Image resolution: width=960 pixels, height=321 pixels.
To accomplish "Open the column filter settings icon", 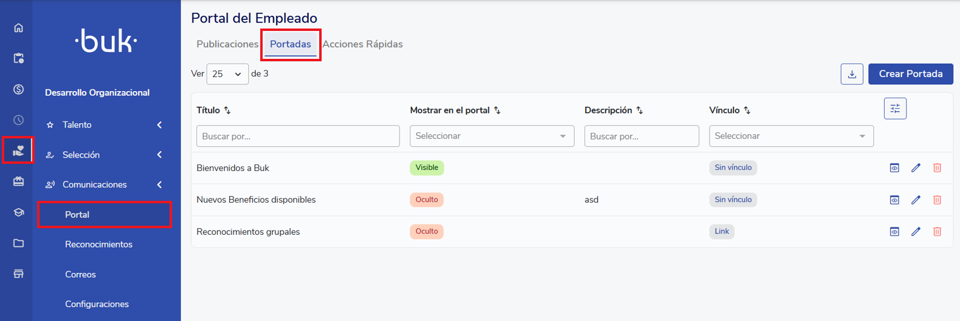I will pos(895,109).
